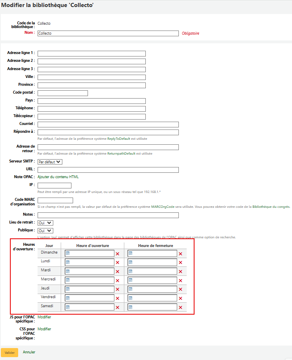Click the Heure d'ouverture column header
The width and height of the screenshot is (292, 360).
tap(93, 246)
